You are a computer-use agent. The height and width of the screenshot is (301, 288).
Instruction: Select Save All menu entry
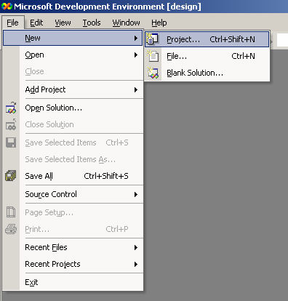pos(73,176)
